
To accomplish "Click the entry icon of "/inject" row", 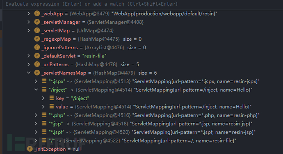I will coord(44,90).
